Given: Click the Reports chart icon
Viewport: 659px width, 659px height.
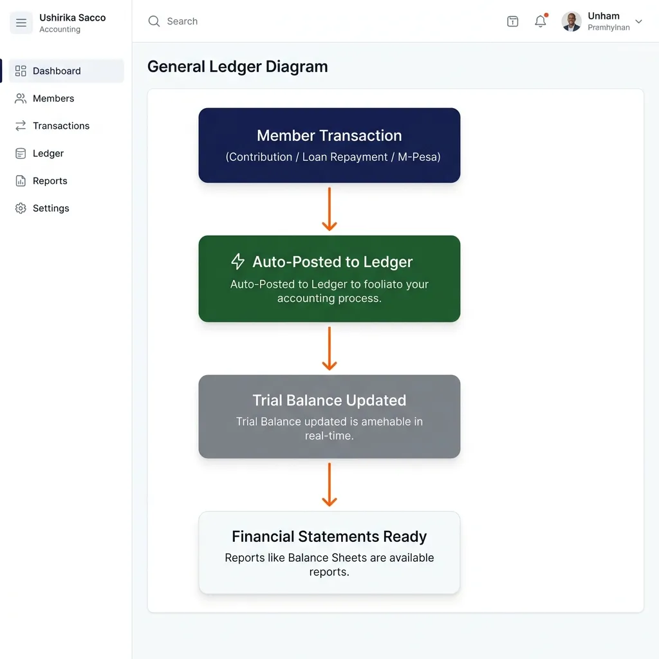Looking at the screenshot, I should 21,181.
